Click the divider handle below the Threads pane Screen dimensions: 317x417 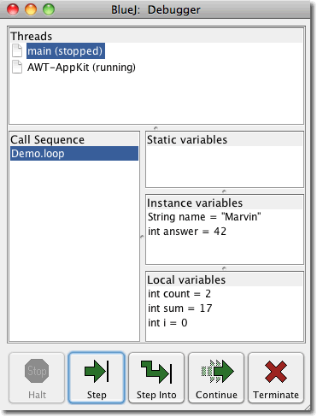[156, 128]
